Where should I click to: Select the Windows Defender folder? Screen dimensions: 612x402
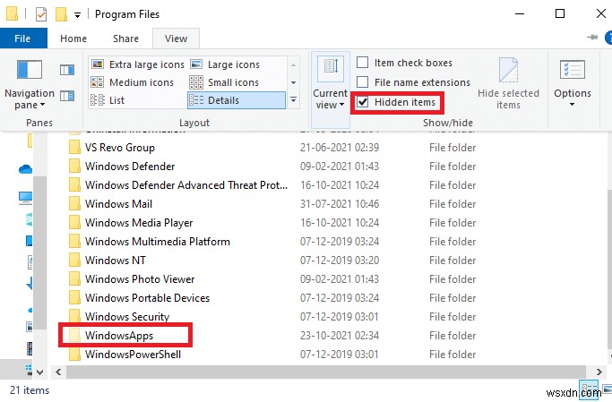click(x=130, y=167)
